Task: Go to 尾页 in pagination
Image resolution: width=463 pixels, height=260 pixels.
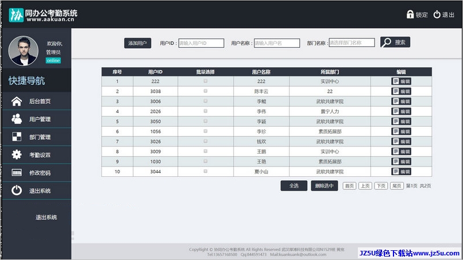Action: pyautogui.click(x=396, y=185)
